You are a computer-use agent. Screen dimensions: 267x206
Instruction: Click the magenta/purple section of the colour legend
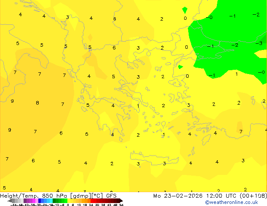[31, 201]
